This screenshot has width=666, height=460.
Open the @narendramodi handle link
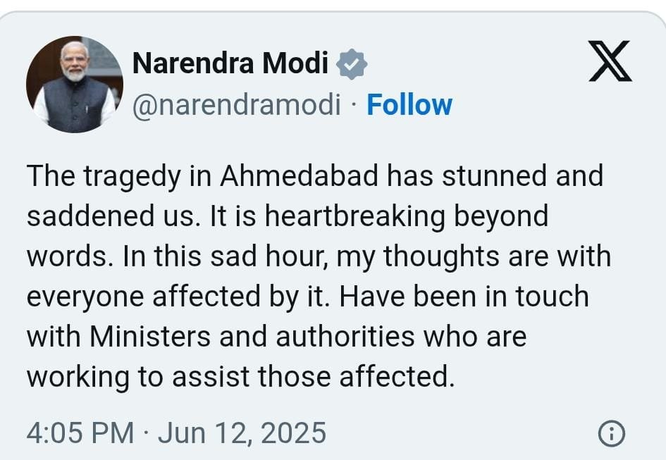click(x=237, y=105)
